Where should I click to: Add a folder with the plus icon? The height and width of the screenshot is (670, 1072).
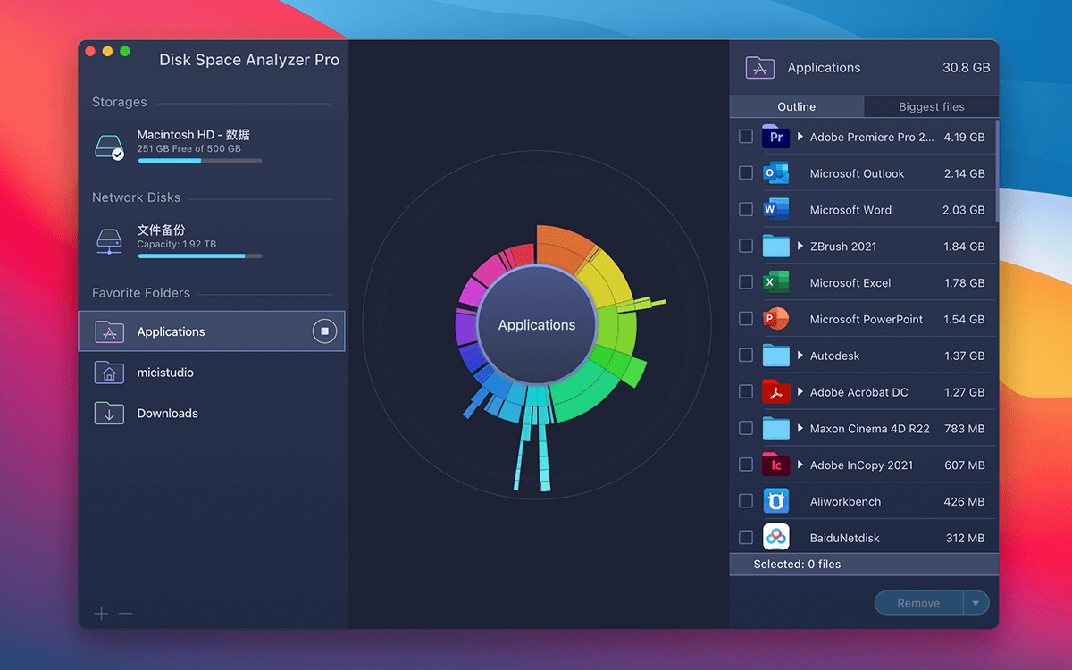click(102, 613)
